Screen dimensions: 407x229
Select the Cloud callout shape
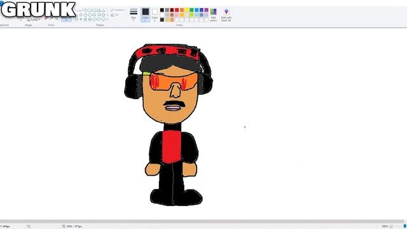(x=103, y=19)
